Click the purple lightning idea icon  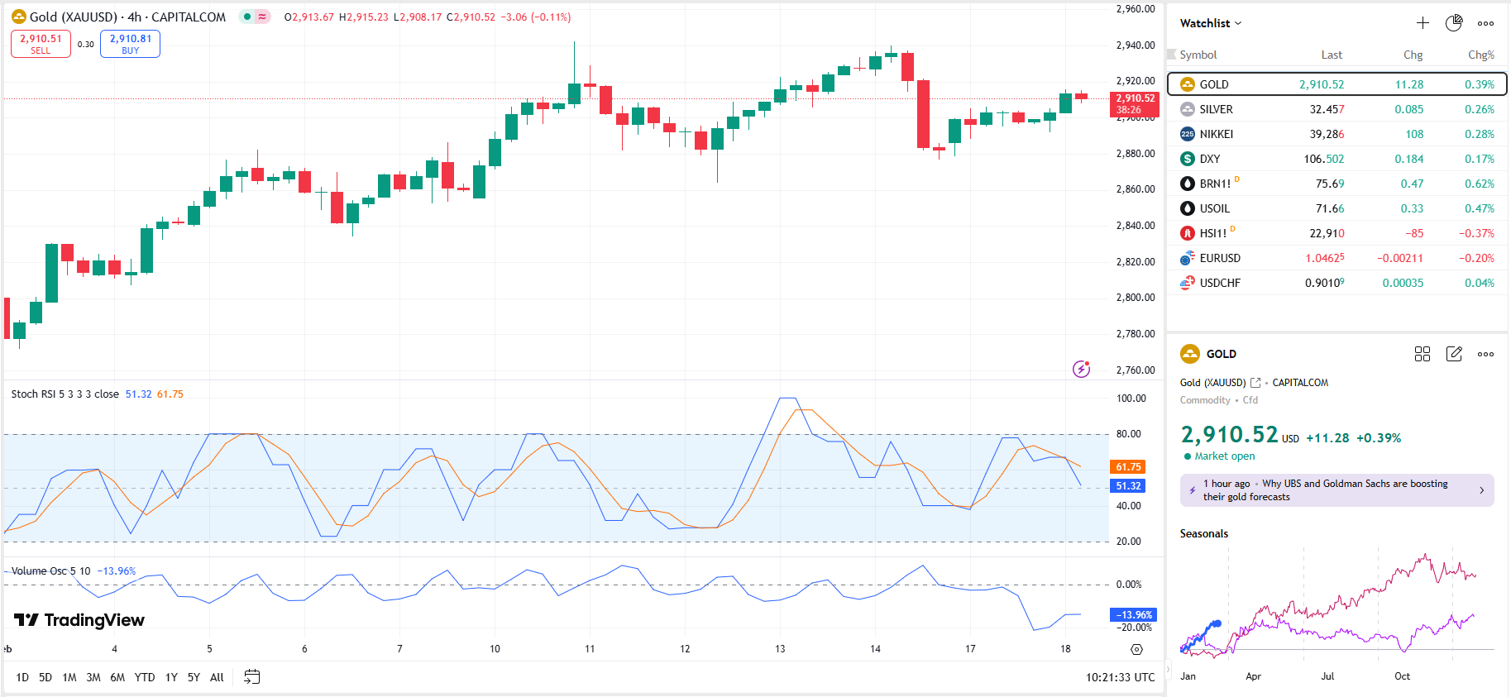[x=1081, y=369]
